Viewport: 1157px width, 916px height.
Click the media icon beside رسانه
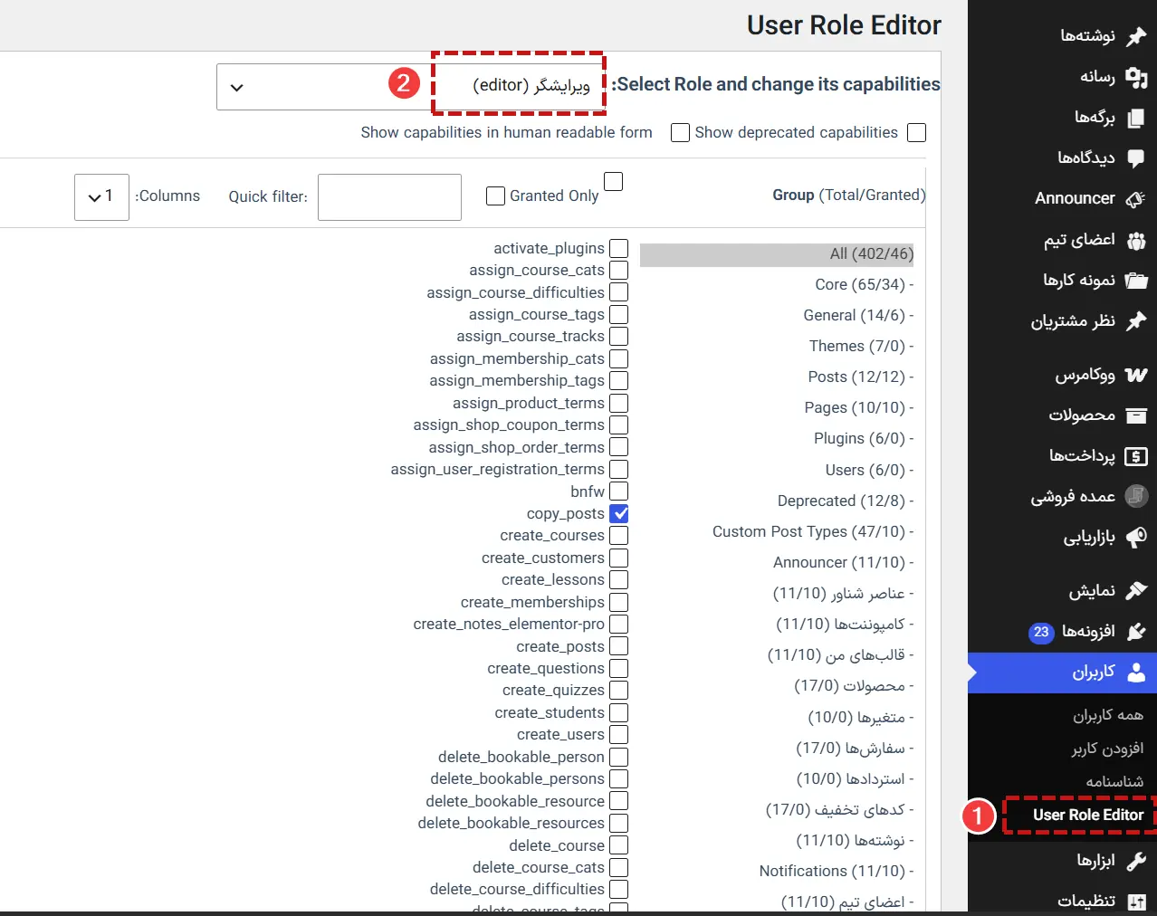coord(1136,77)
